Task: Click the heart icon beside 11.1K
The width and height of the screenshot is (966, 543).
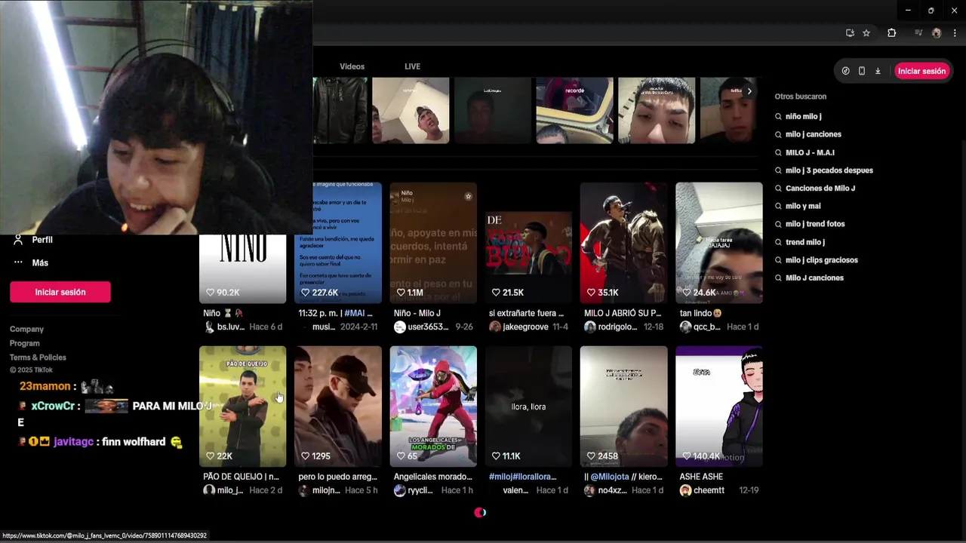Action: 496,456
